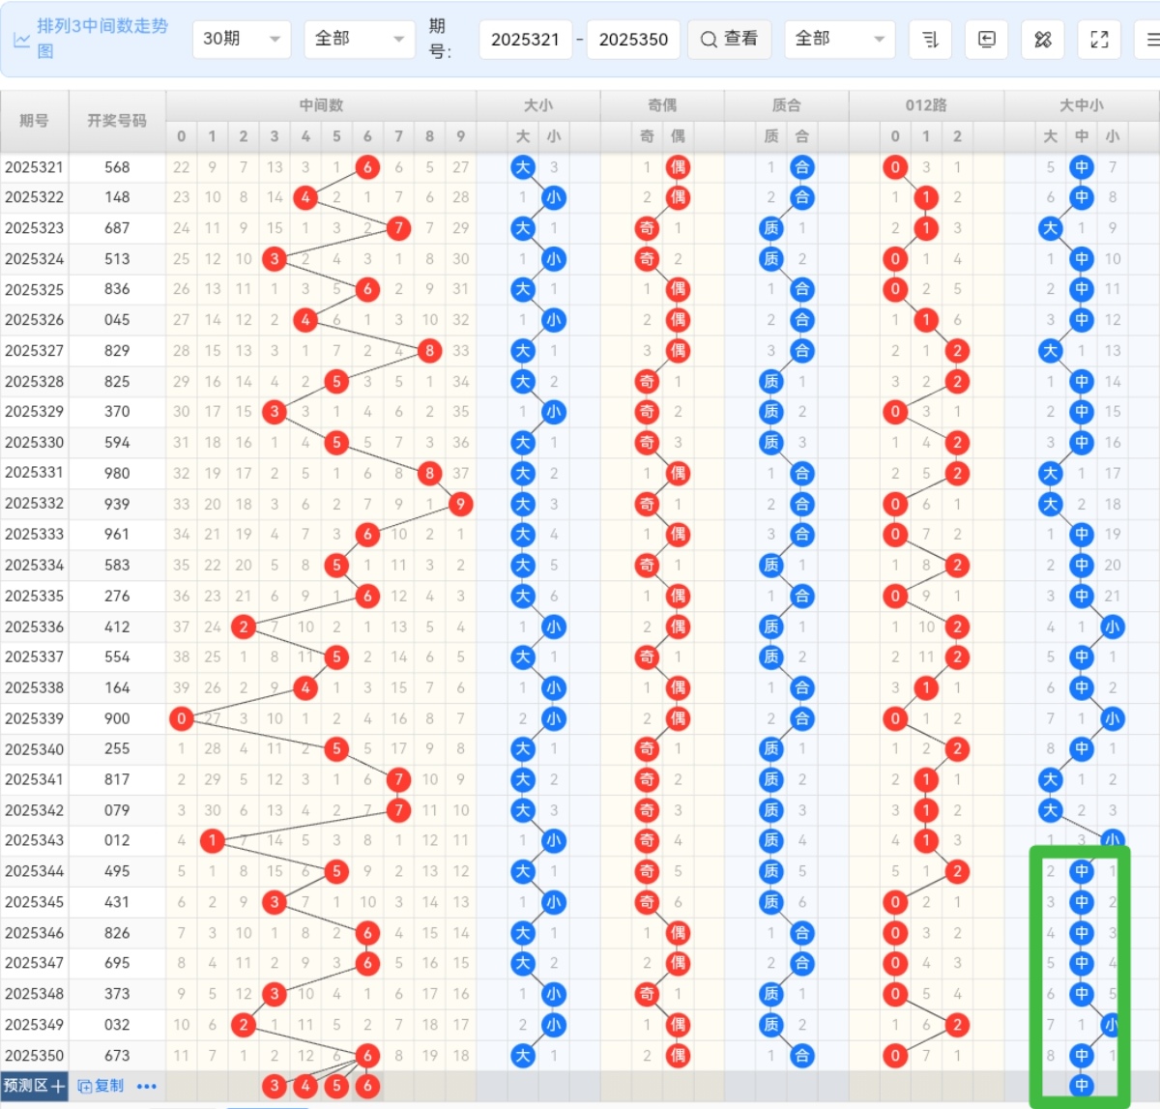The image size is (1160, 1109).
Task: Expand the first 全部 dropdown after 30期
Action: [359, 40]
